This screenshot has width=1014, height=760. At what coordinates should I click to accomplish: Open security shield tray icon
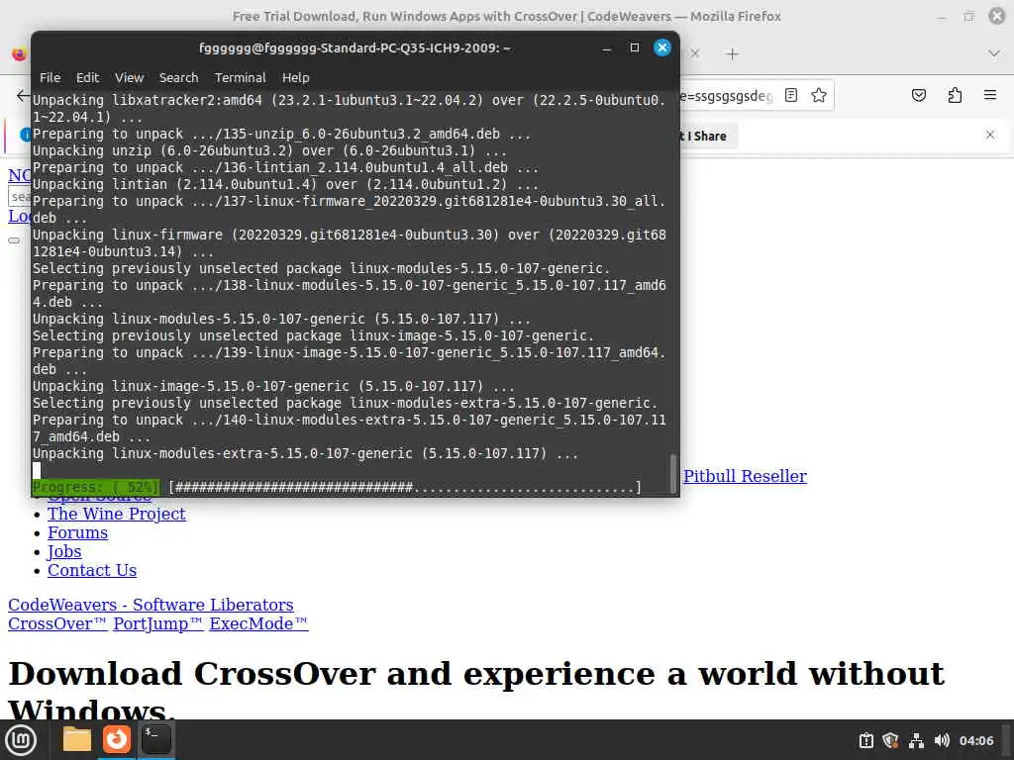click(x=890, y=740)
